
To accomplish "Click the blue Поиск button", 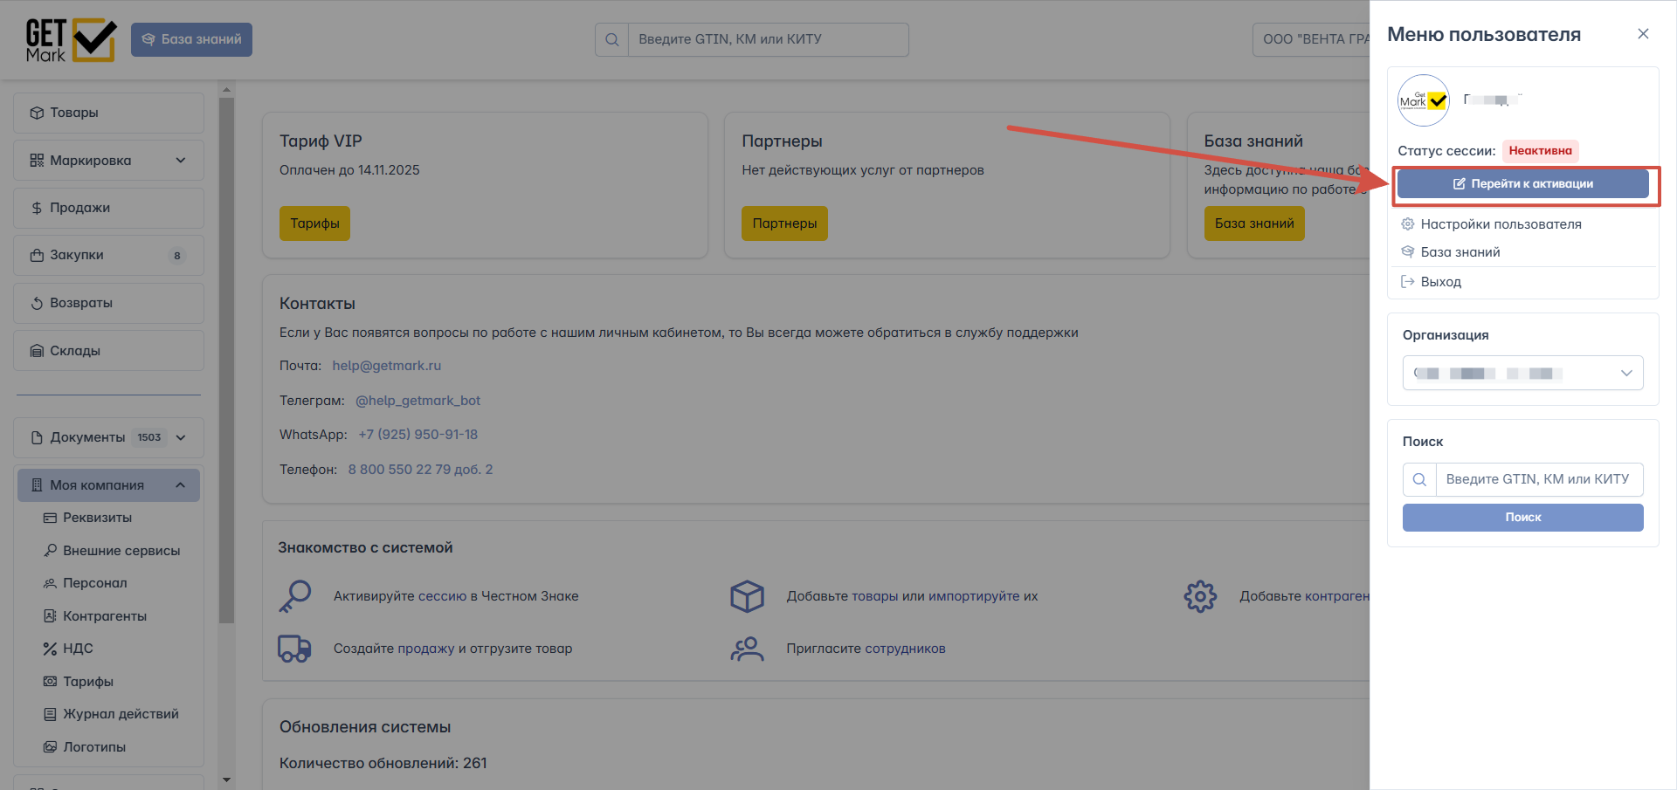I will tap(1522, 518).
